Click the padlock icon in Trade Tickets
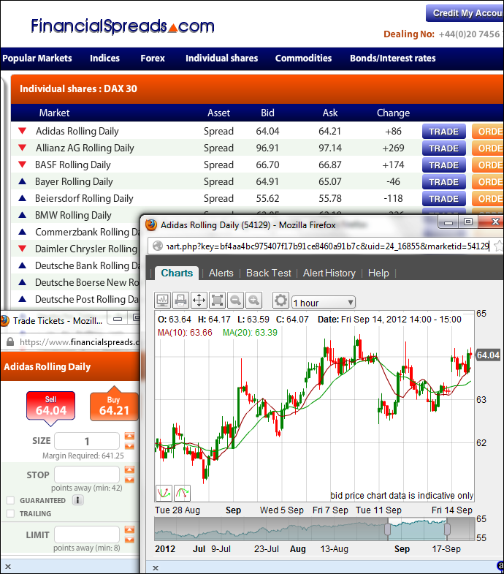Image resolution: width=504 pixels, height=574 pixels. pos(10,342)
